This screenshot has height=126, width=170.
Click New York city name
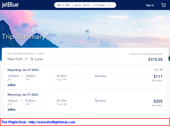pos(15,59)
